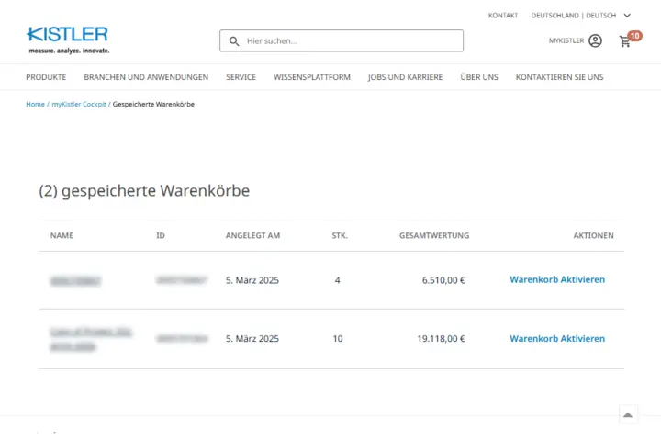Go to myKistler Cockpit breadcrumb
This screenshot has height=441, width=661.
[79, 104]
